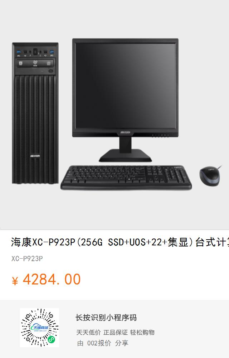Click the gray XC-P923P model subtitle

click(x=27, y=258)
